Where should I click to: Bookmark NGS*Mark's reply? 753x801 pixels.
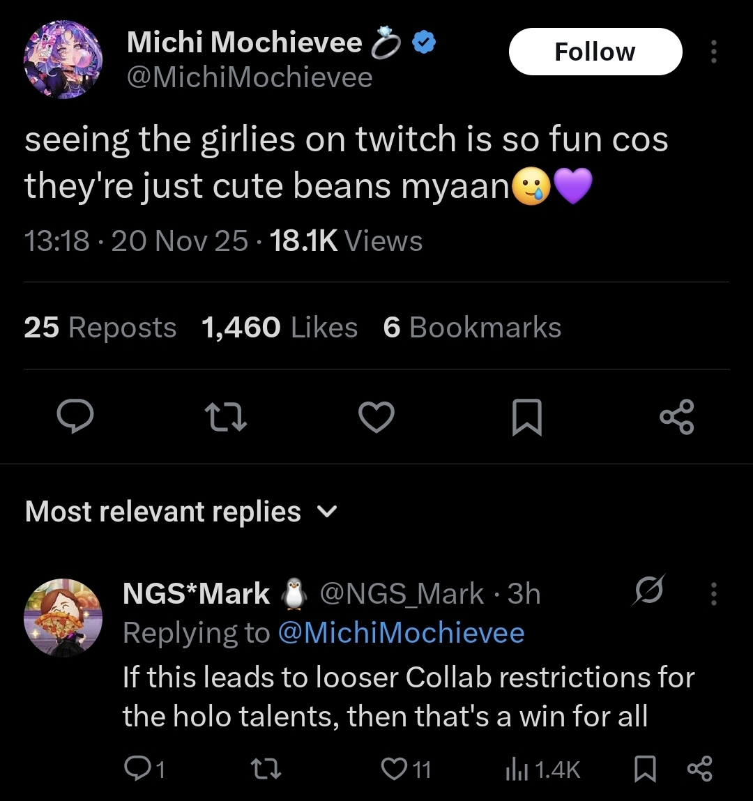click(645, 769)
